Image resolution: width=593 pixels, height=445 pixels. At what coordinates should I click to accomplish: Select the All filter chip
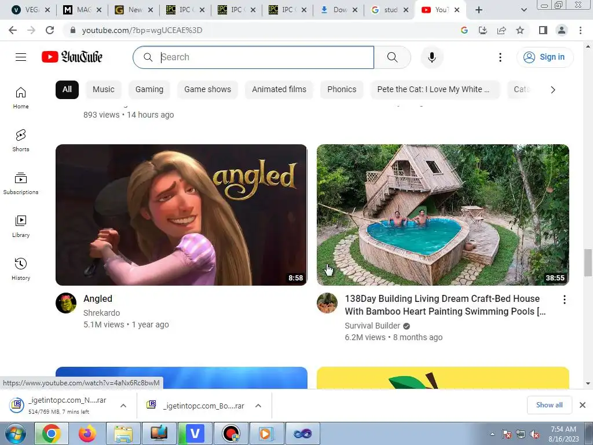pyautogui.click(x=67, y=89)
